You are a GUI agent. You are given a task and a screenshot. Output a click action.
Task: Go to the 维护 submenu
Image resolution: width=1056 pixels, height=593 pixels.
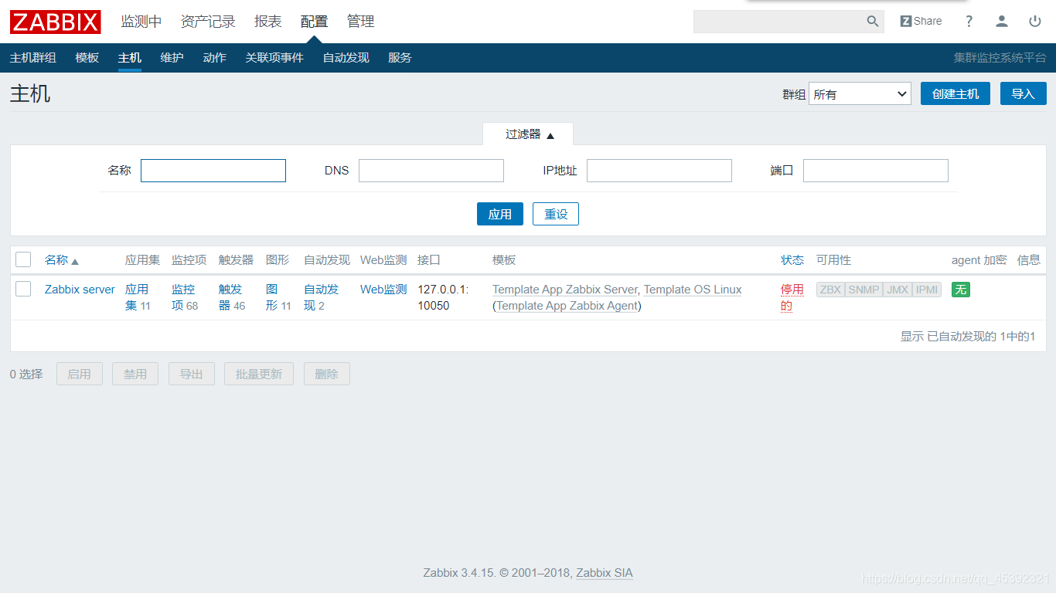(172, 58)
